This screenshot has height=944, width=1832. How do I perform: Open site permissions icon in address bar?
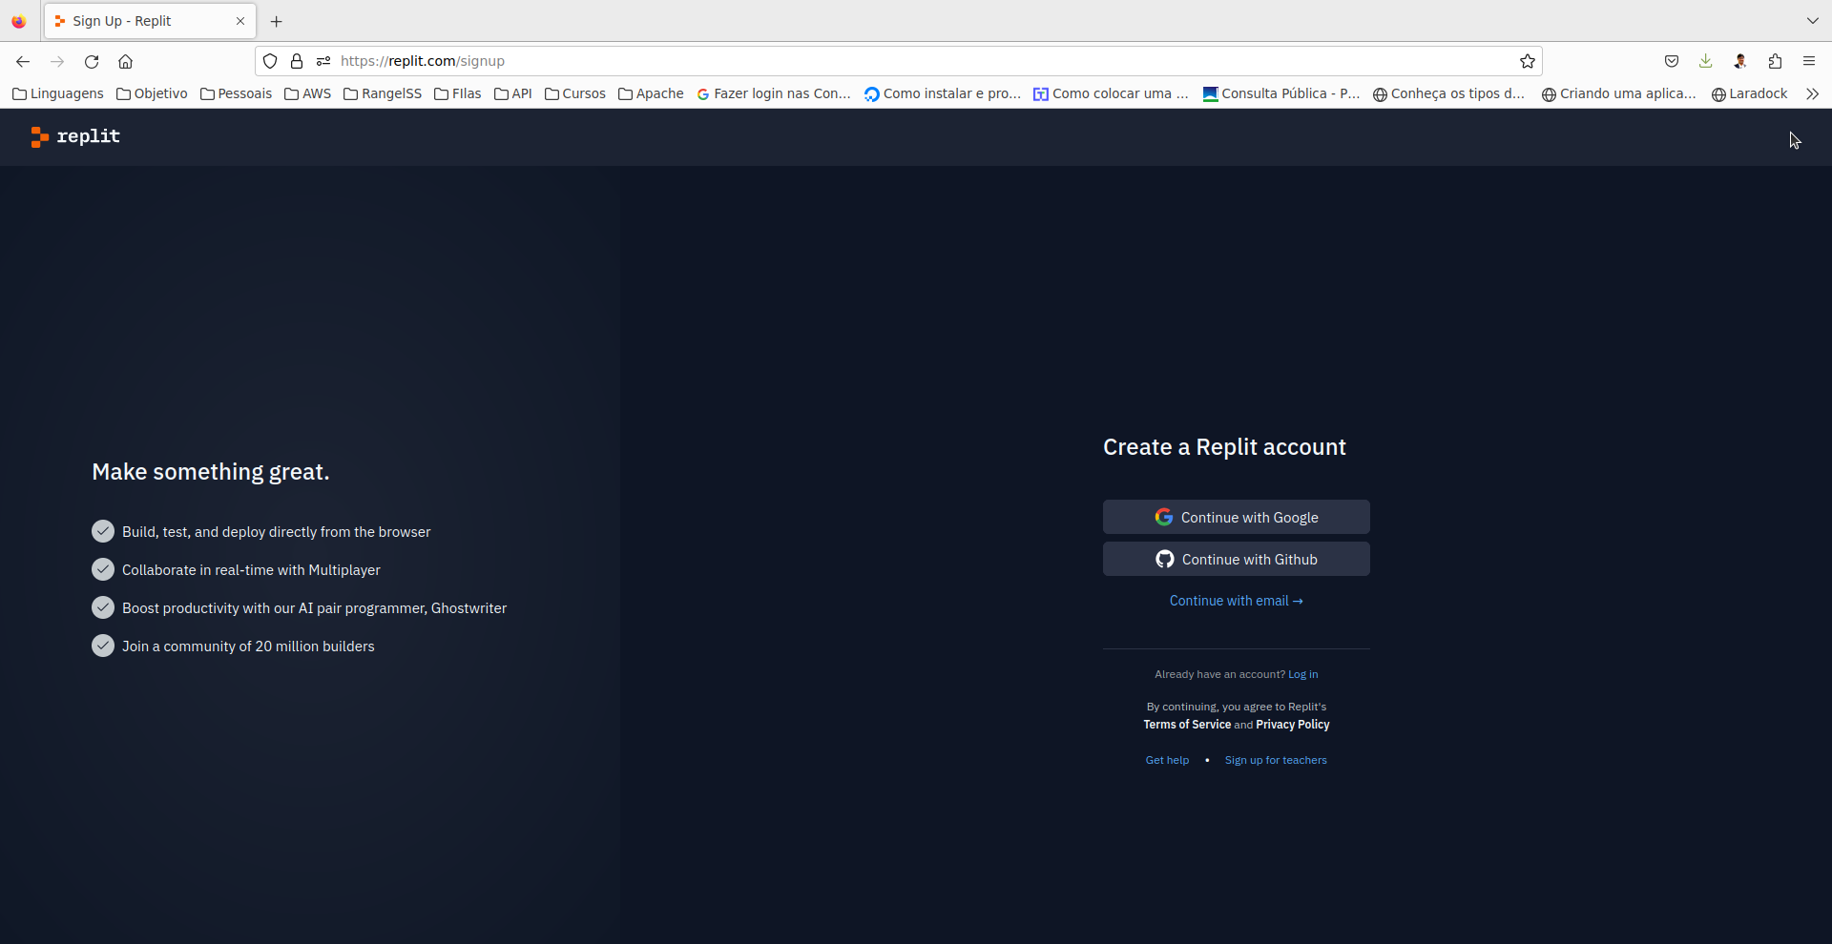tap(323, 61)
